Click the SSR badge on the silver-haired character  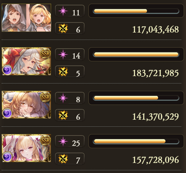tap(45, 53)
